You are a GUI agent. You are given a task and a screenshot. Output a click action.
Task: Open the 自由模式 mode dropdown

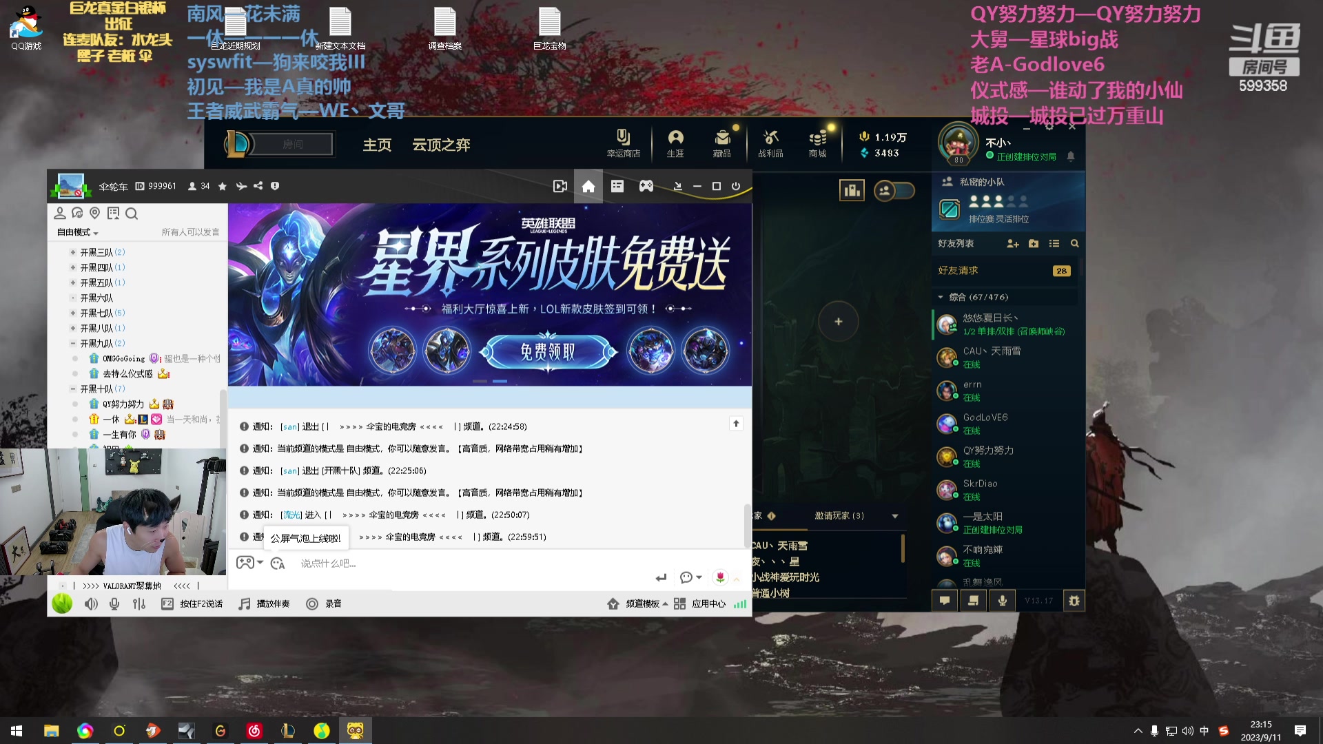click(77, 233)
